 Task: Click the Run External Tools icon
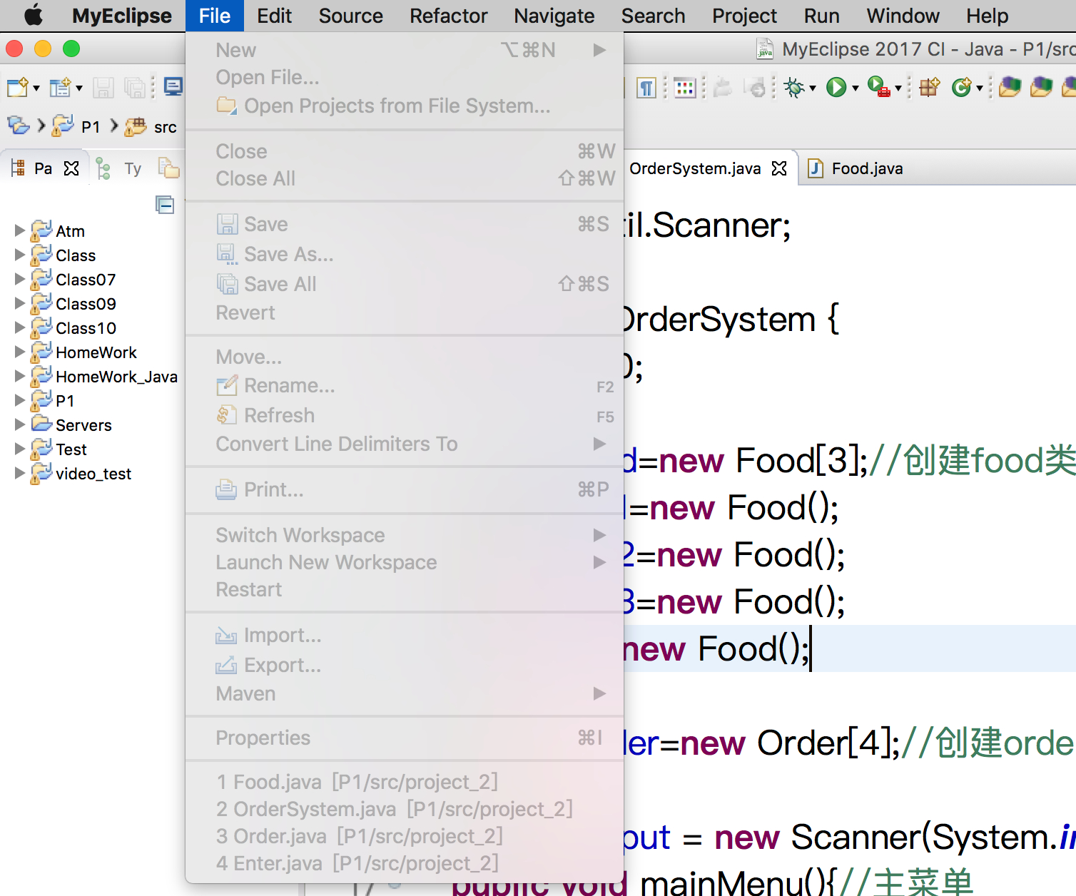coord(878,87)
